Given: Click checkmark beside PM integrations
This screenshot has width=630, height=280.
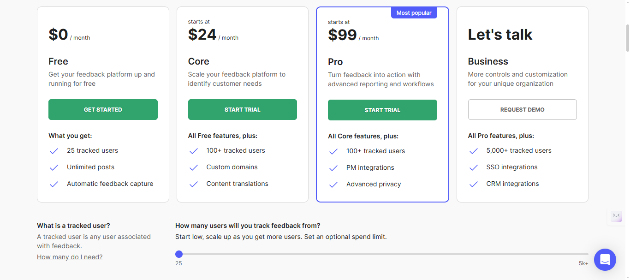Looking at the screenshot, I should pyautogui.click(x=333, y=167).
